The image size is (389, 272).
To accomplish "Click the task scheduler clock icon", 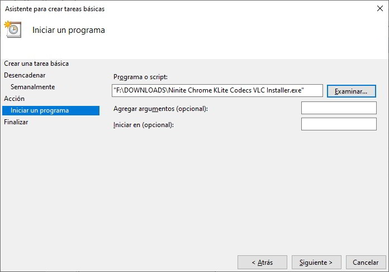I will (12, 29).
